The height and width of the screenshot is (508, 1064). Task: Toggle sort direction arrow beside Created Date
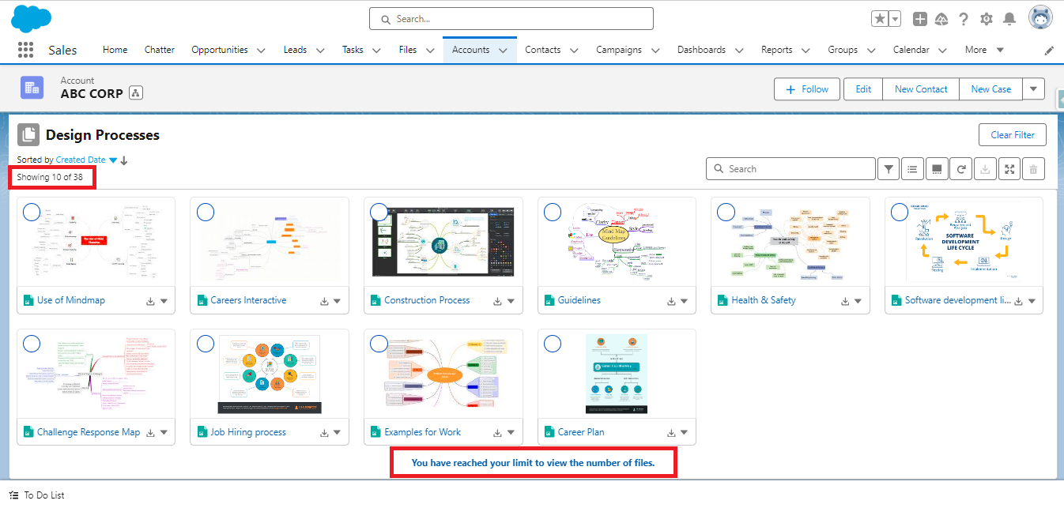point(124,160)
